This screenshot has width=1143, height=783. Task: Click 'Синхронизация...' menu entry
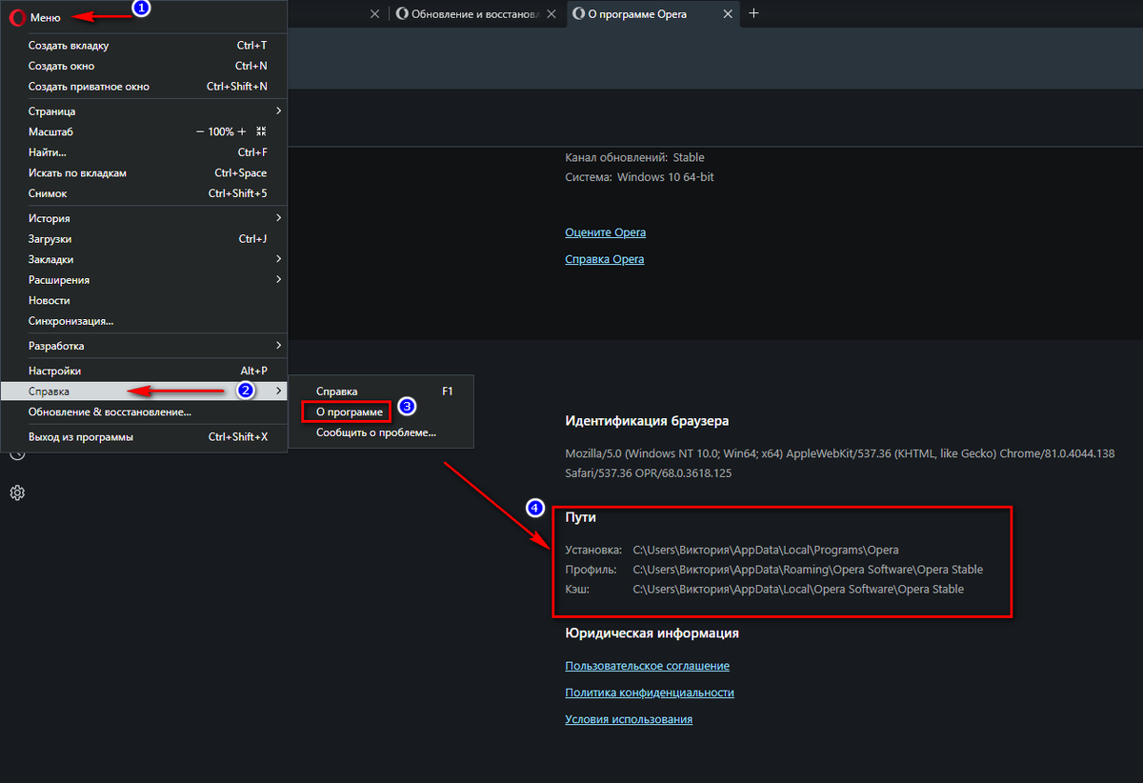point(145,321)
